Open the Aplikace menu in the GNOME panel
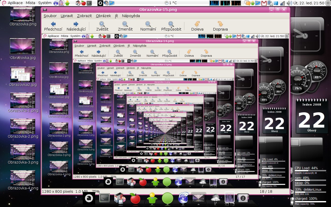This screenshot has height=207, width=331. coord(15,3)
